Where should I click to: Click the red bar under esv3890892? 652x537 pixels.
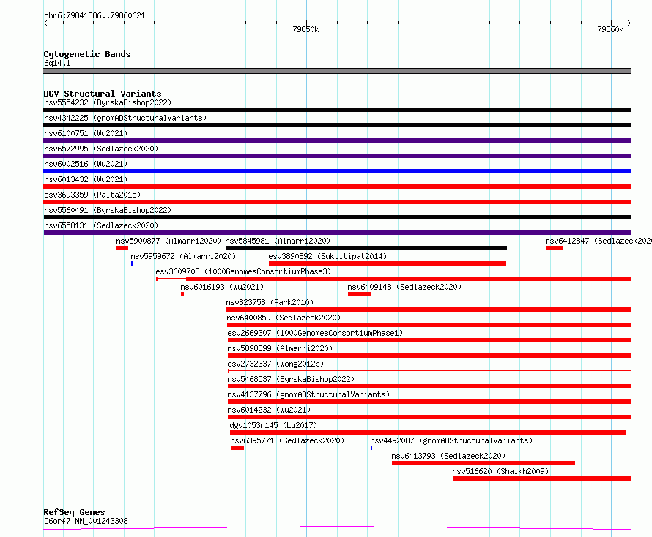pyautogui.click(x=388, y=263)
